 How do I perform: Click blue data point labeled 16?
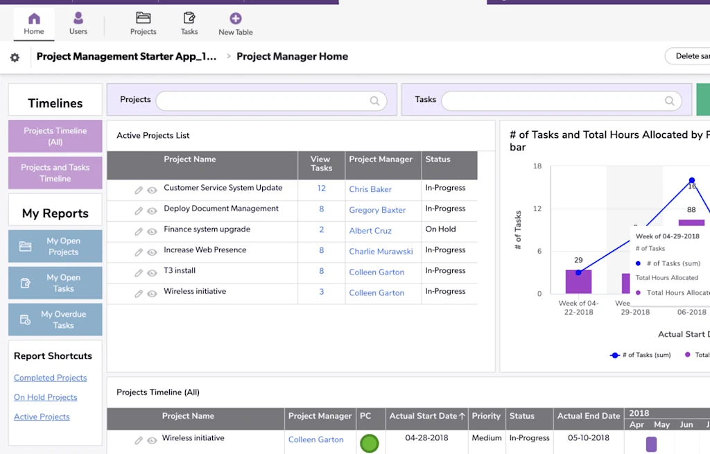[x=692, y=180]
